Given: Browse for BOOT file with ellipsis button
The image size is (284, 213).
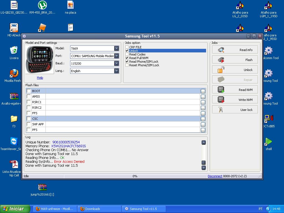Looking at the screenshot, I should pyautogui.click(x=203, y=91).
